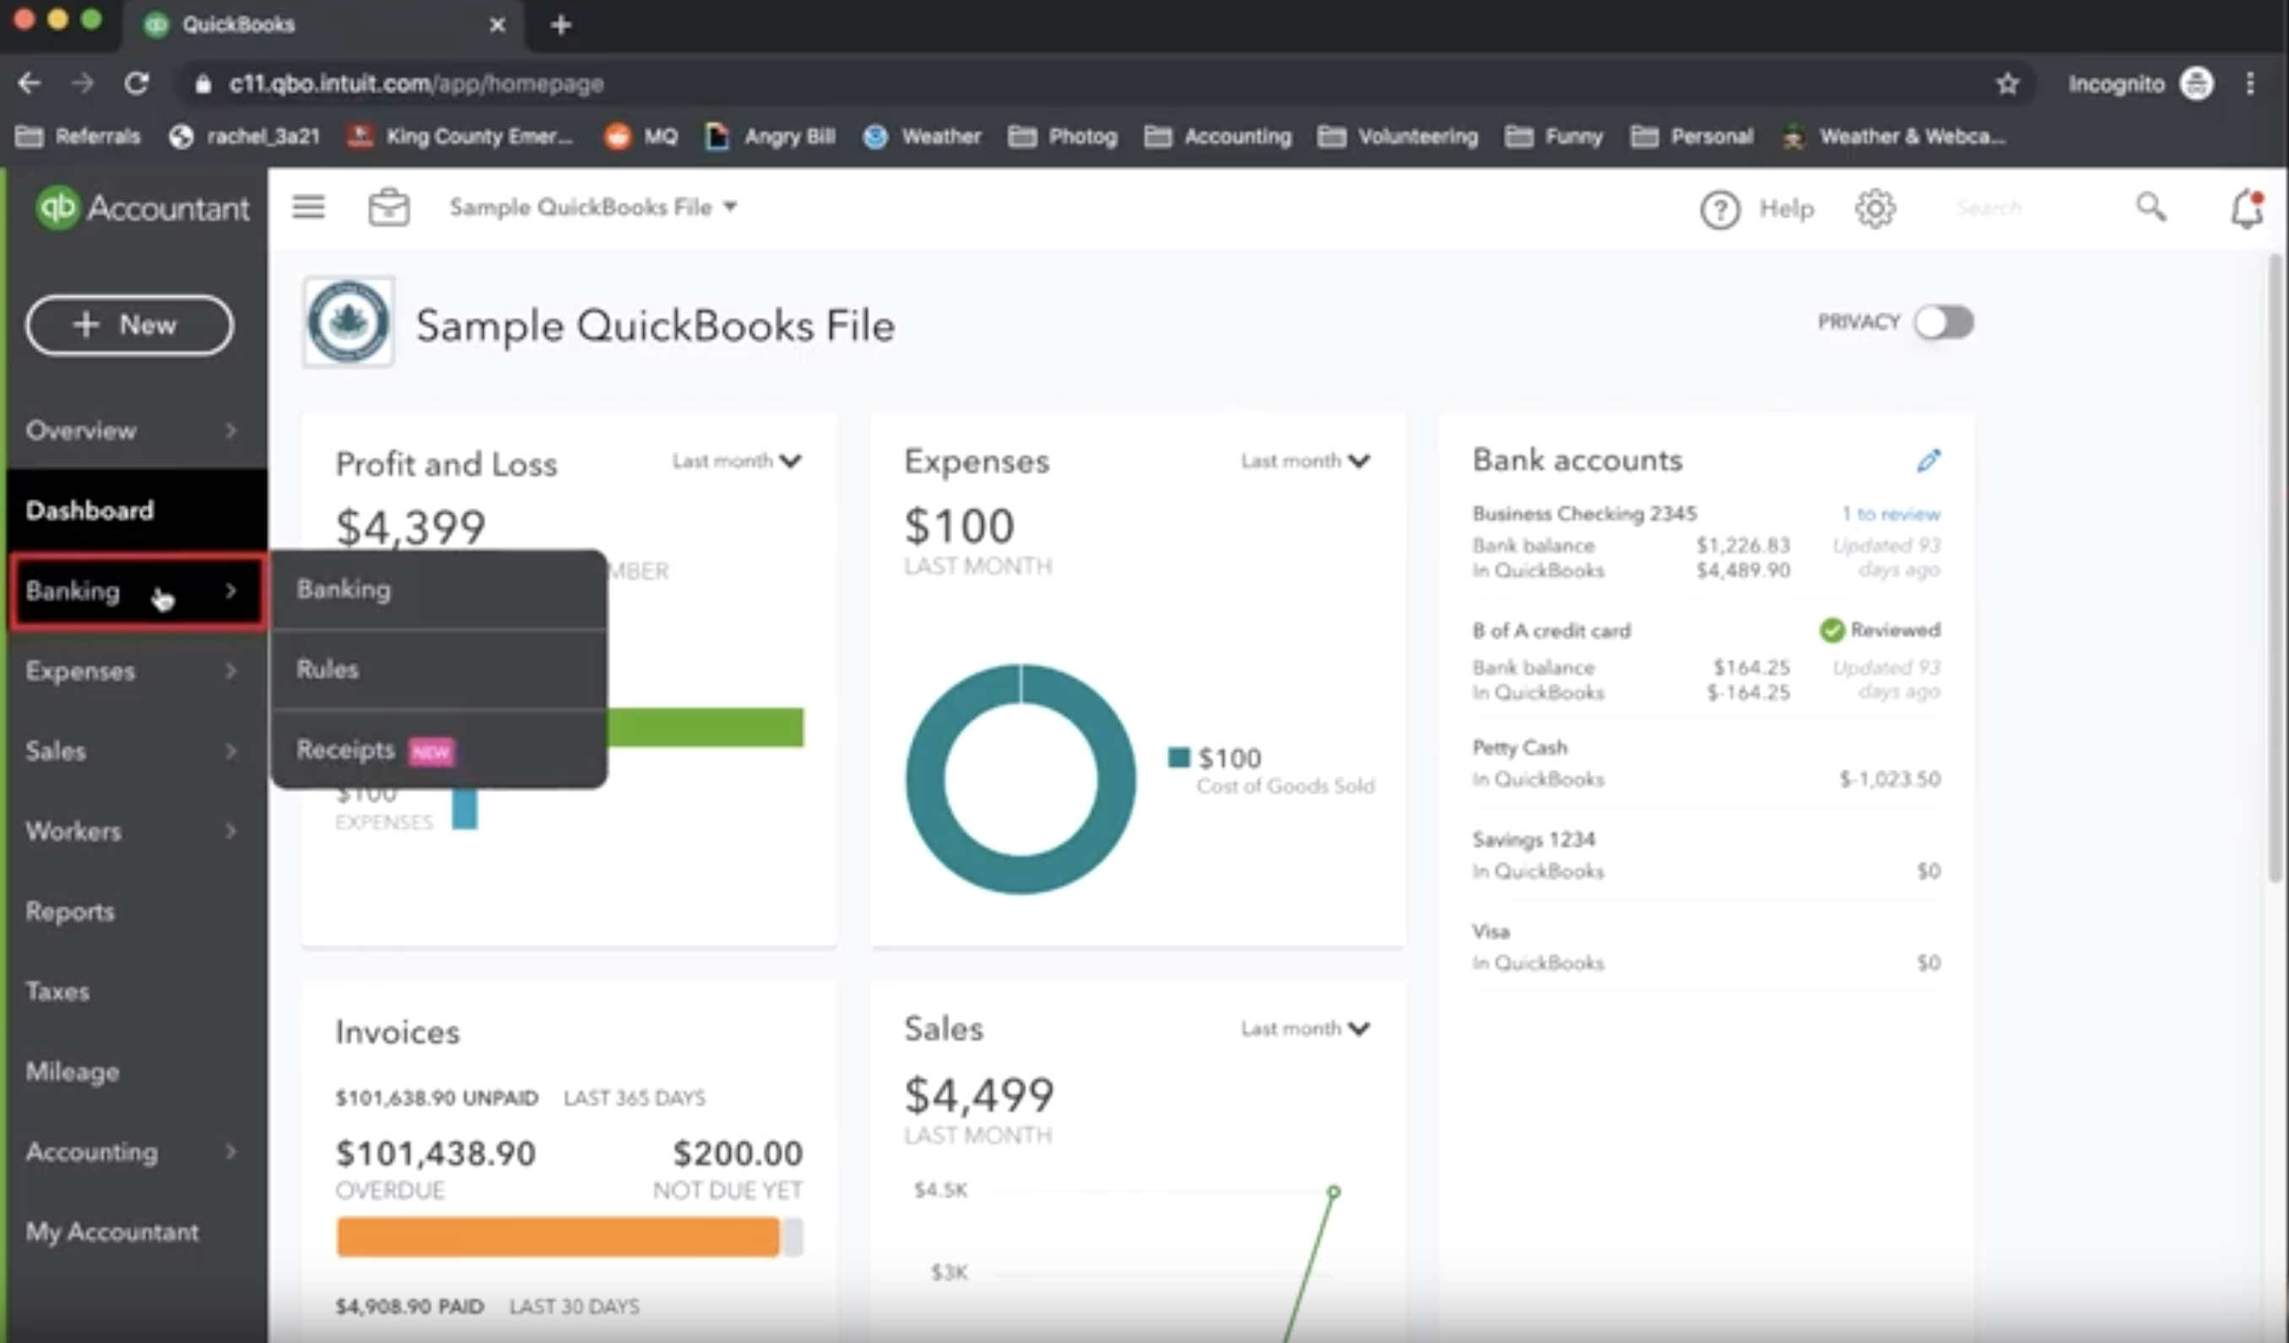Click the pencil edit icon in Bank accounts
2289x1343 pixels.
1929,461
